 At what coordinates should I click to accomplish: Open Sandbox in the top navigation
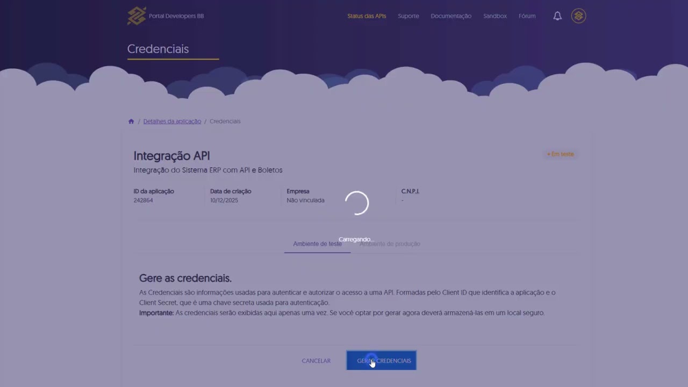[x=495, y=16]
